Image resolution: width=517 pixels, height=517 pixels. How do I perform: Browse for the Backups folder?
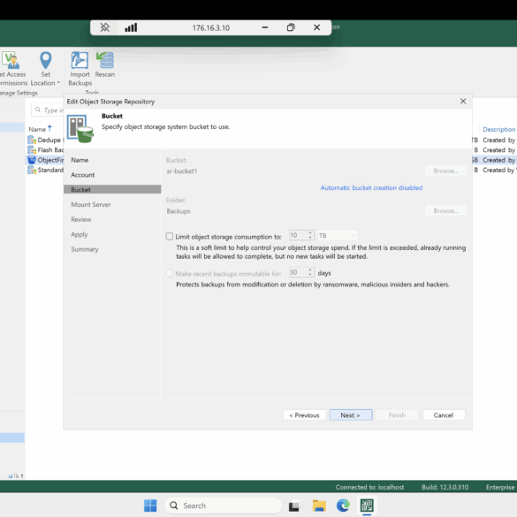445,210
